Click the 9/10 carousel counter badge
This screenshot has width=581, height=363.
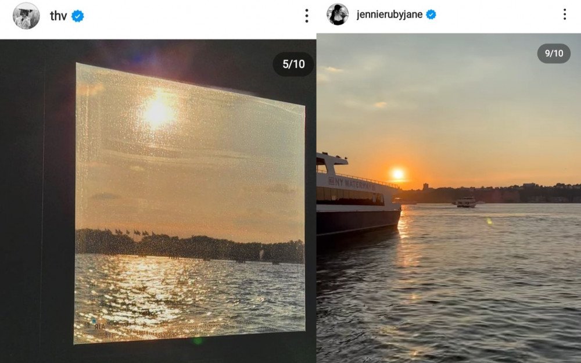click(554, 53)
